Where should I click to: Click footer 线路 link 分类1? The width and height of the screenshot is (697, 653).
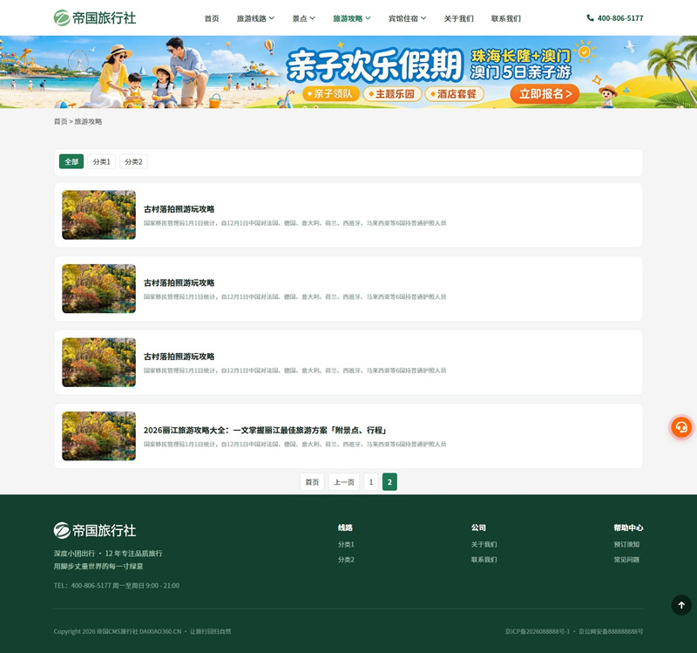(346, 545)
